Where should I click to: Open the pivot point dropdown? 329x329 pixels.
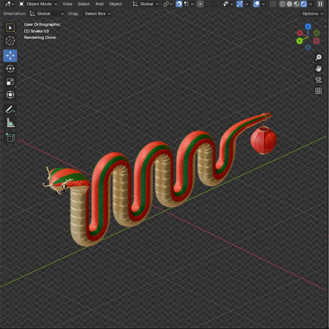point(168,4)
